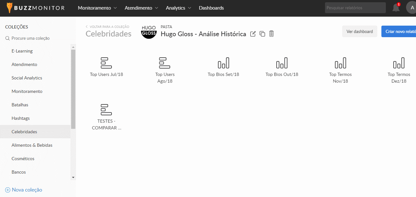
Task: Select Hashtags collection in sidebar
Action: 21,118
